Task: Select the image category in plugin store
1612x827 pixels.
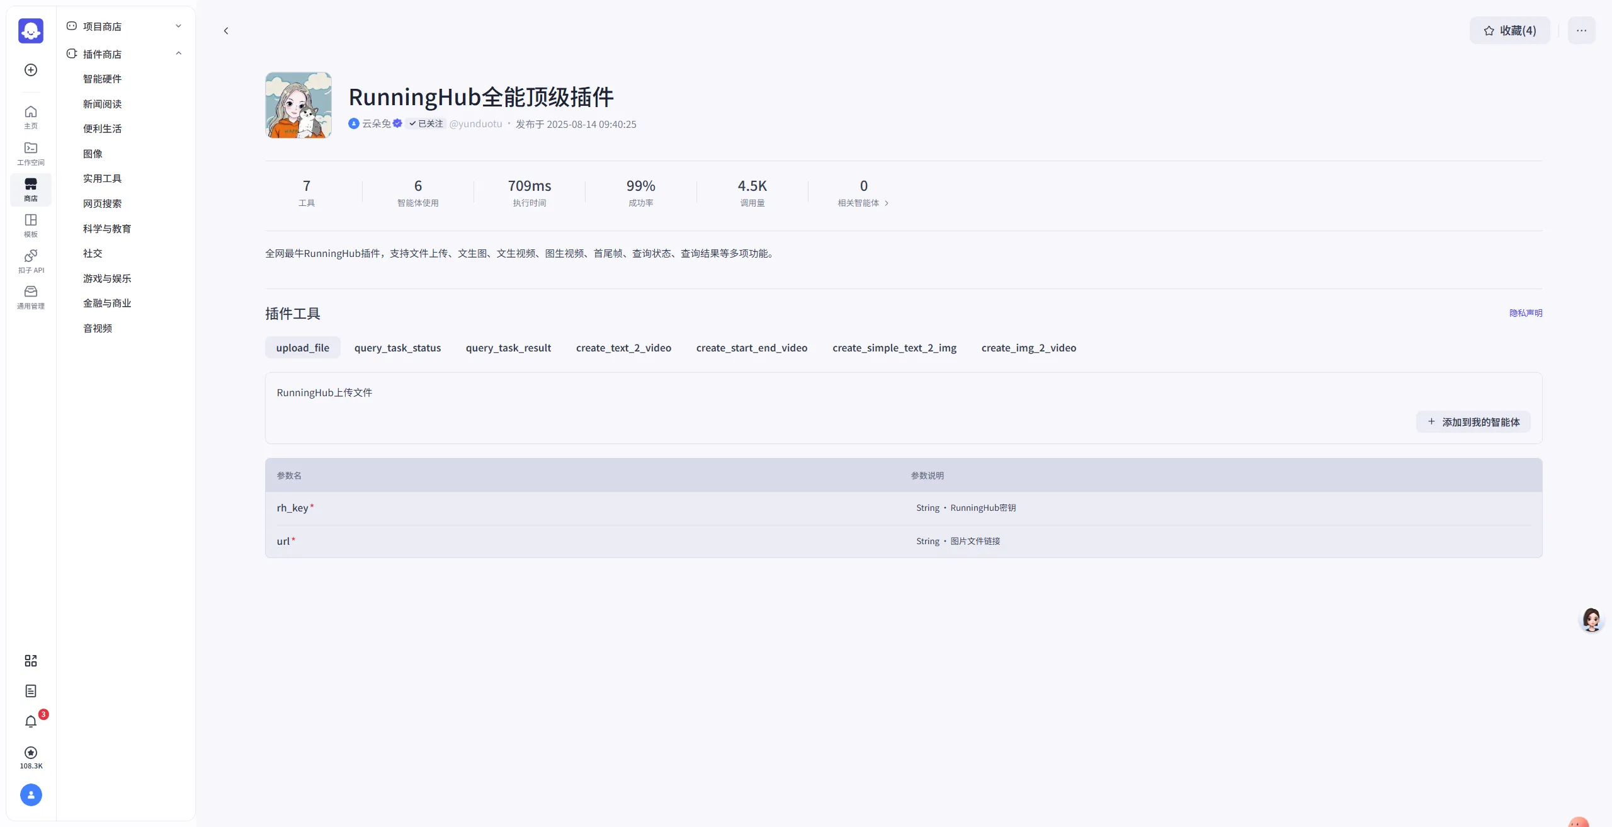Action: [x=93, y=154]
